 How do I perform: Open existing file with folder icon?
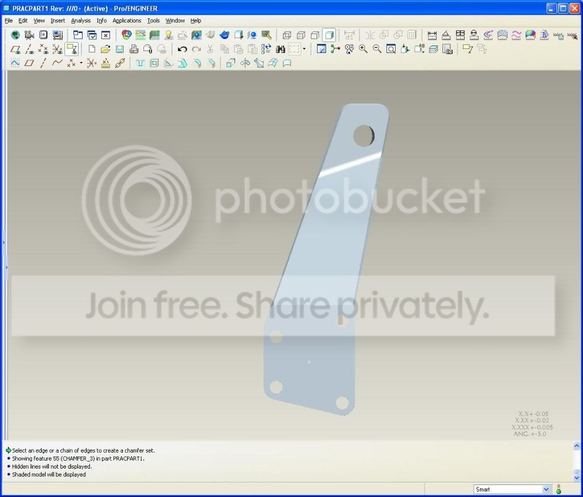click(x=105, y=49)
